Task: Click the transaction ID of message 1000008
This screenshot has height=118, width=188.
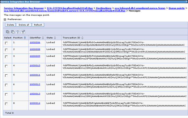Action: click(124, 50)
